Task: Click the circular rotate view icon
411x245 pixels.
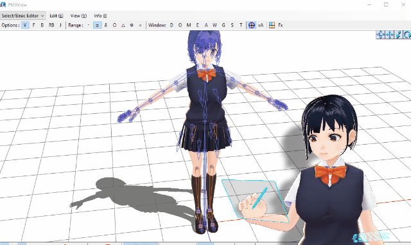Action: 407,35
